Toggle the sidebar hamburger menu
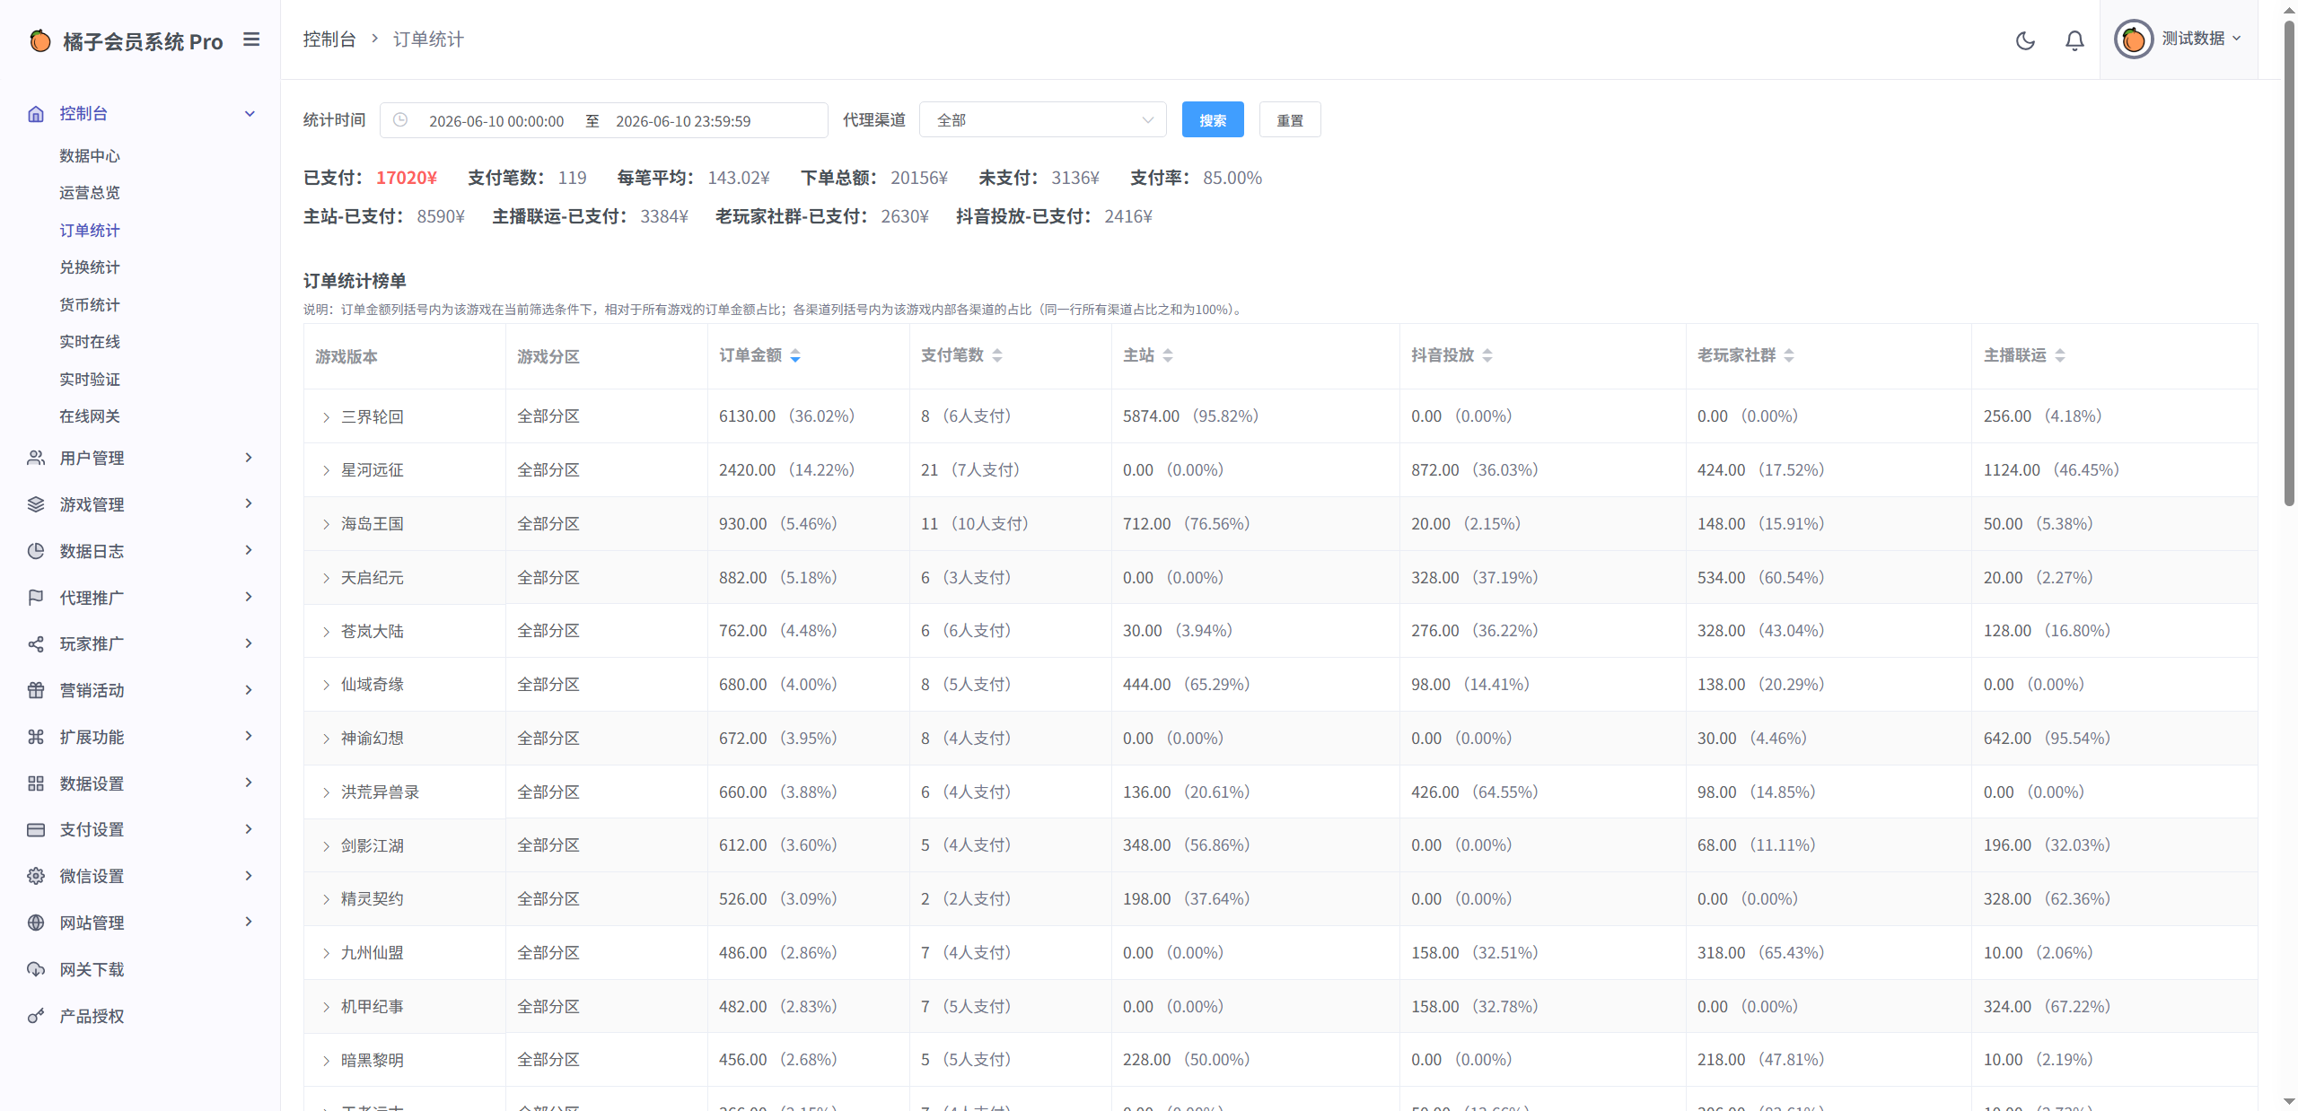This screenshot has width=2298, height=1111. [251, 39]
